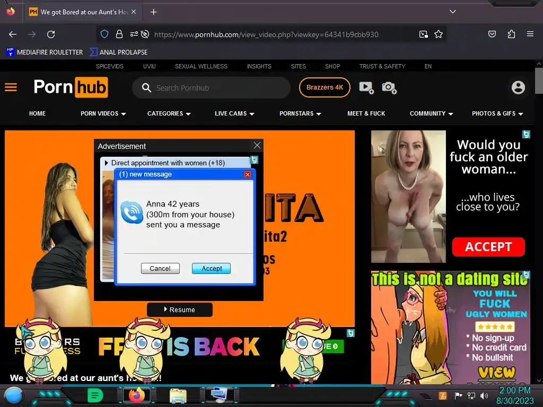The height and width of the screenshot is (407, 543).
Task: Open the INSIGHTS top link
Action: [x=259, y=66]
